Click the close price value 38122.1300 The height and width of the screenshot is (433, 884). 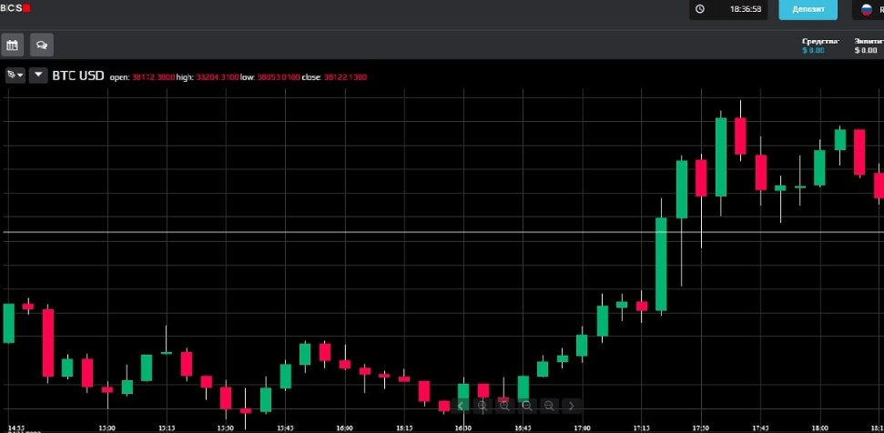345,77
